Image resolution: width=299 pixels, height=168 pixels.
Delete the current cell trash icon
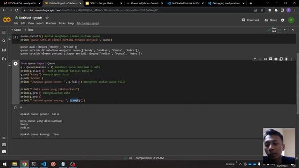point(286,59)
